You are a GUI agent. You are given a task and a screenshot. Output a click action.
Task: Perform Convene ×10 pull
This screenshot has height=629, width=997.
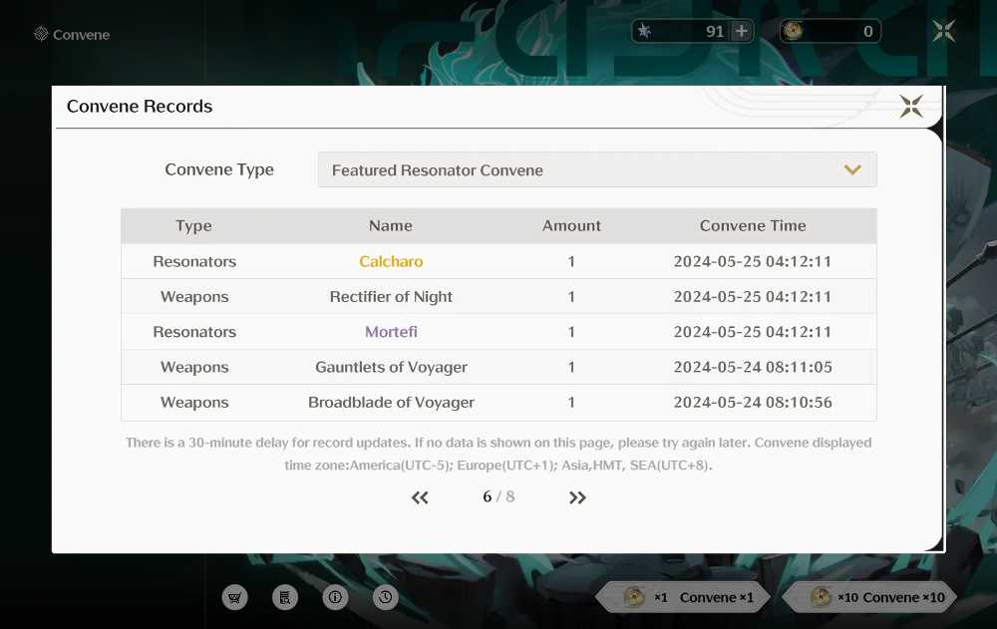869,597
